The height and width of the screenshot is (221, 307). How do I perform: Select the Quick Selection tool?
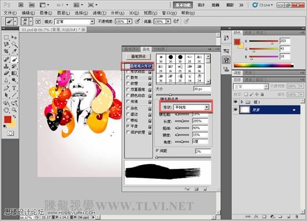(14, 44)
